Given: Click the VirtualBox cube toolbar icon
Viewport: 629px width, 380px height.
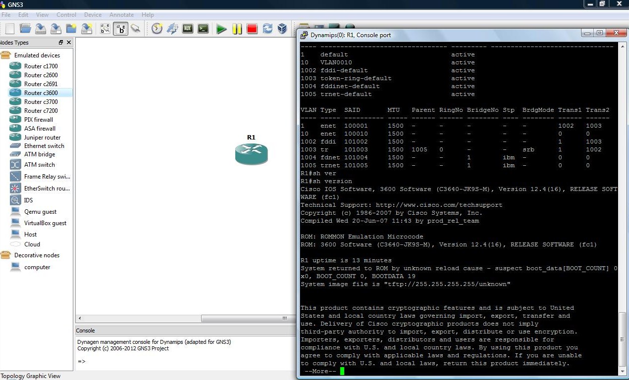Looking at the screenshot, I should click(x=282, y=29).
